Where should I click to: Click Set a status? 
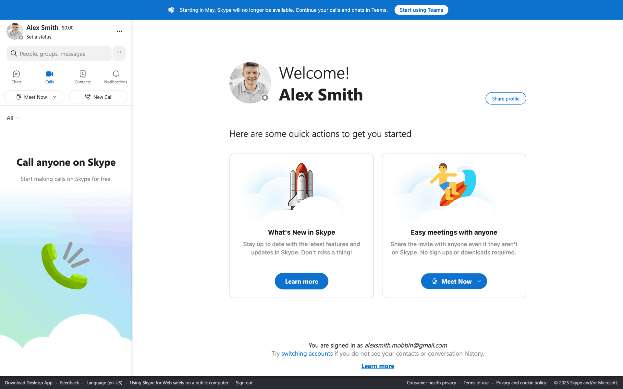[x=39, y=37]
